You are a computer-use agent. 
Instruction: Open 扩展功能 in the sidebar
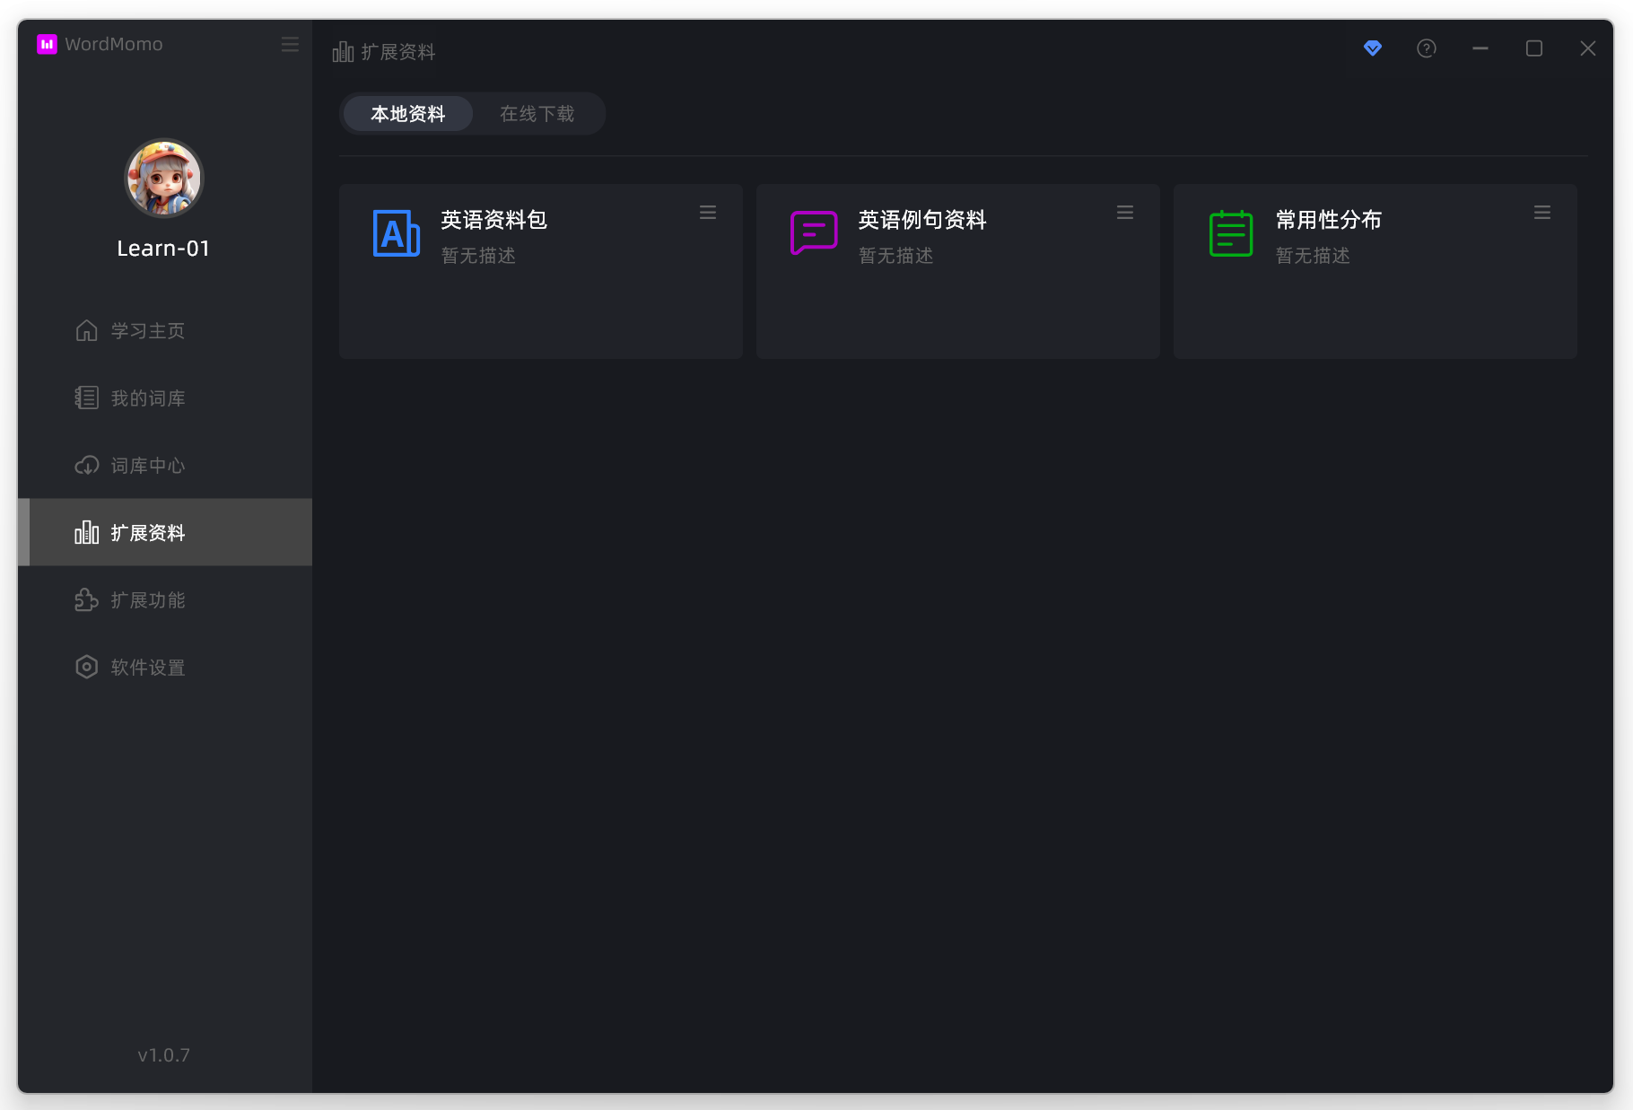click(x=147, y=600)
